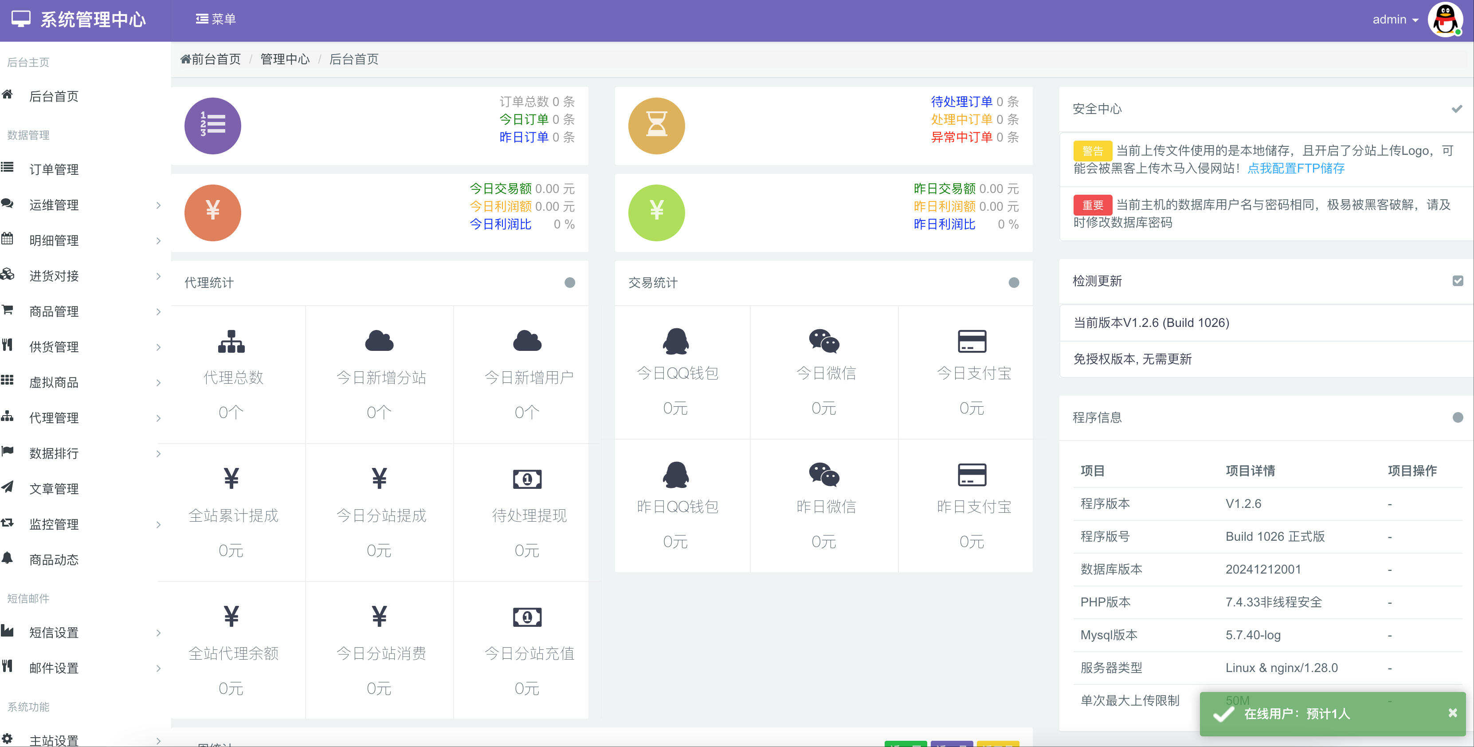Toggle the 代理统计 panel circle button
Screen dimensions: 1474x747
click(x=569, y=283)
